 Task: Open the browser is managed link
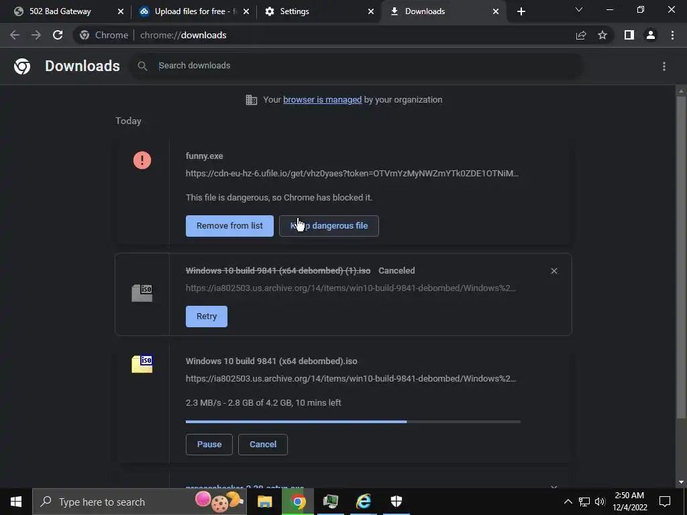(323, 100)
